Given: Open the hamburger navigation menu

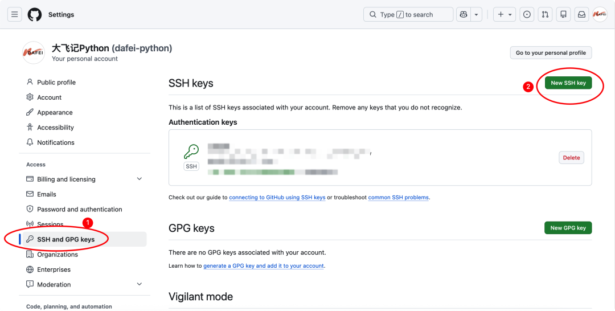Looking at the screenshot, I should (15, 14).
